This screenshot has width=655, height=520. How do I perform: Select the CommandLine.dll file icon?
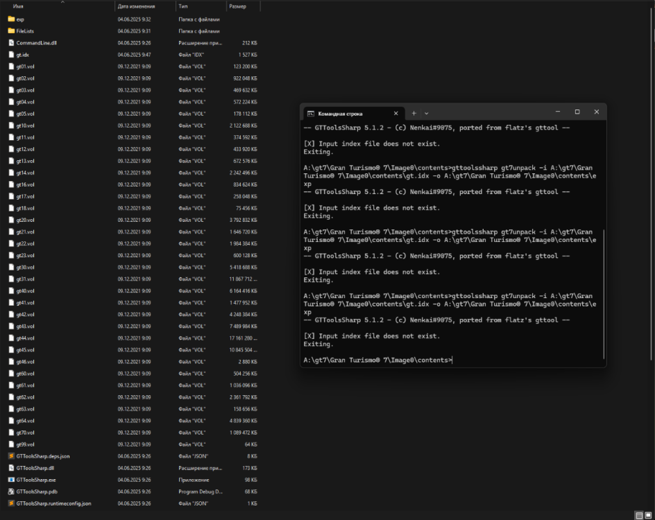(x=11, y=43)
